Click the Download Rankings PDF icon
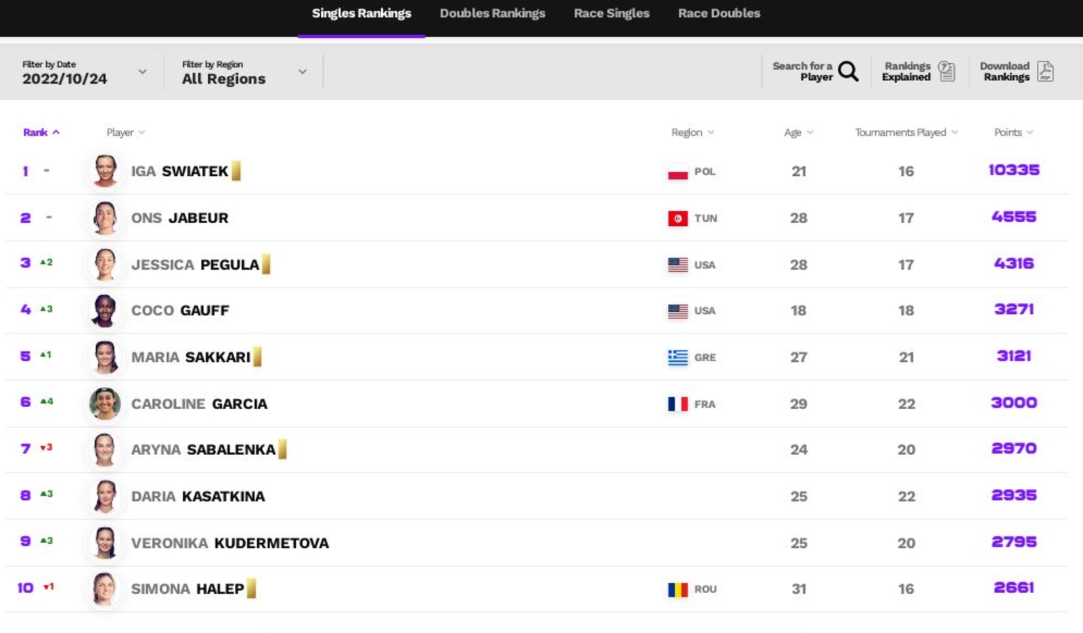Viewport: 1083px width, 633px height. (1045, 71)
